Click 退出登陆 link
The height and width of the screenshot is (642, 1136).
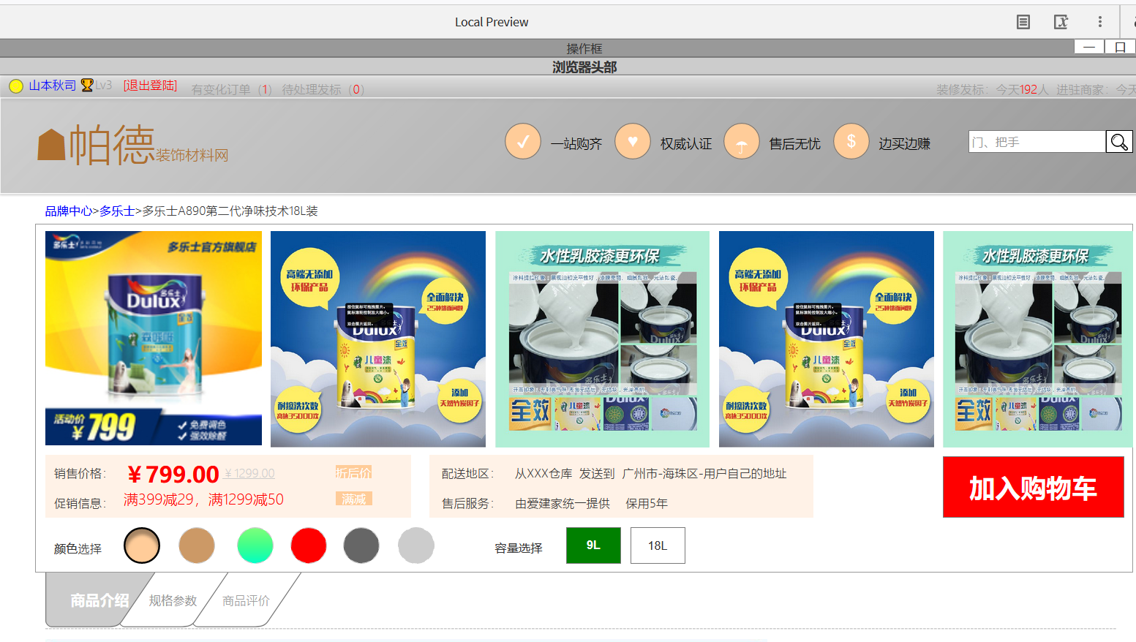(150, 86)
